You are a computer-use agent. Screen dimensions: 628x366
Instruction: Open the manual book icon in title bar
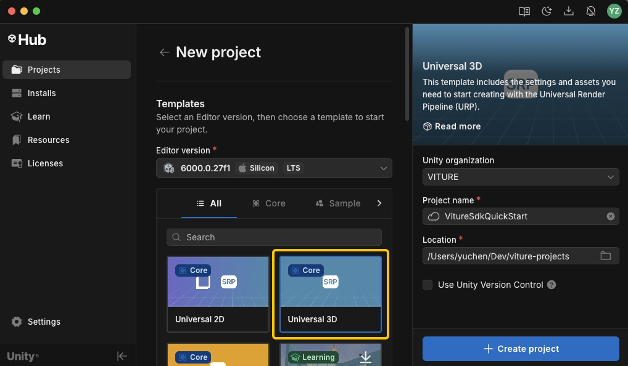tap(524, 11)
